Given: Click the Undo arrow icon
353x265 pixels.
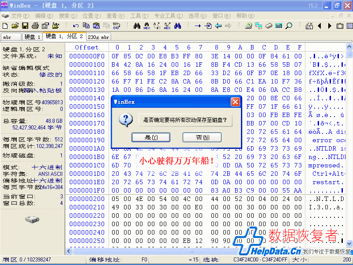Looking at the screenshot, I should (76, 26).
